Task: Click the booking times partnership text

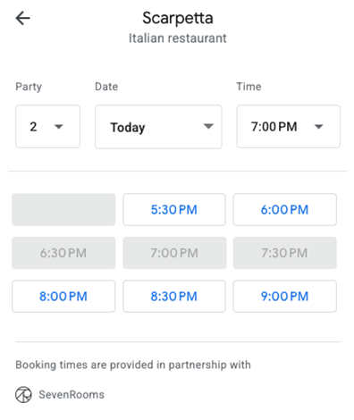Action: (133, 365)
